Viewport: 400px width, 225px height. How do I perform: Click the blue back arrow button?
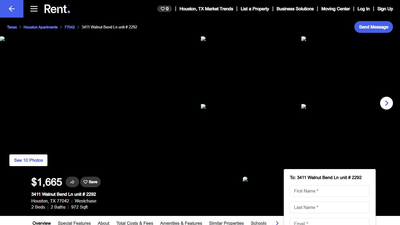(12, 9)
